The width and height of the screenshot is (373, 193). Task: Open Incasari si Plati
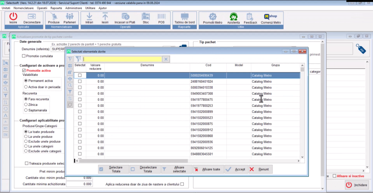click(125, 17)
